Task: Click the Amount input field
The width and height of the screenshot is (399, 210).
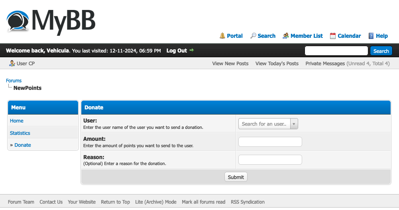Action: (270, 142)
